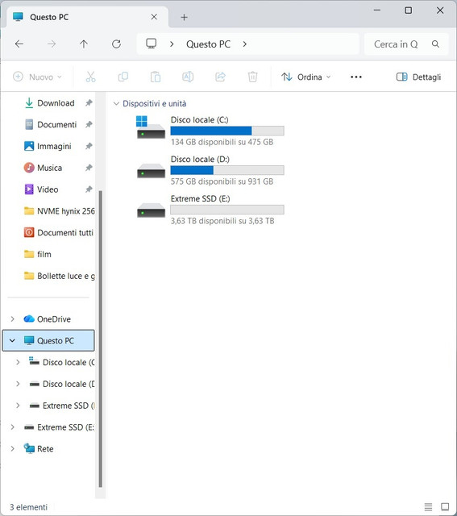
Task: Open a new tab with plus
Action: pos(185,18)
